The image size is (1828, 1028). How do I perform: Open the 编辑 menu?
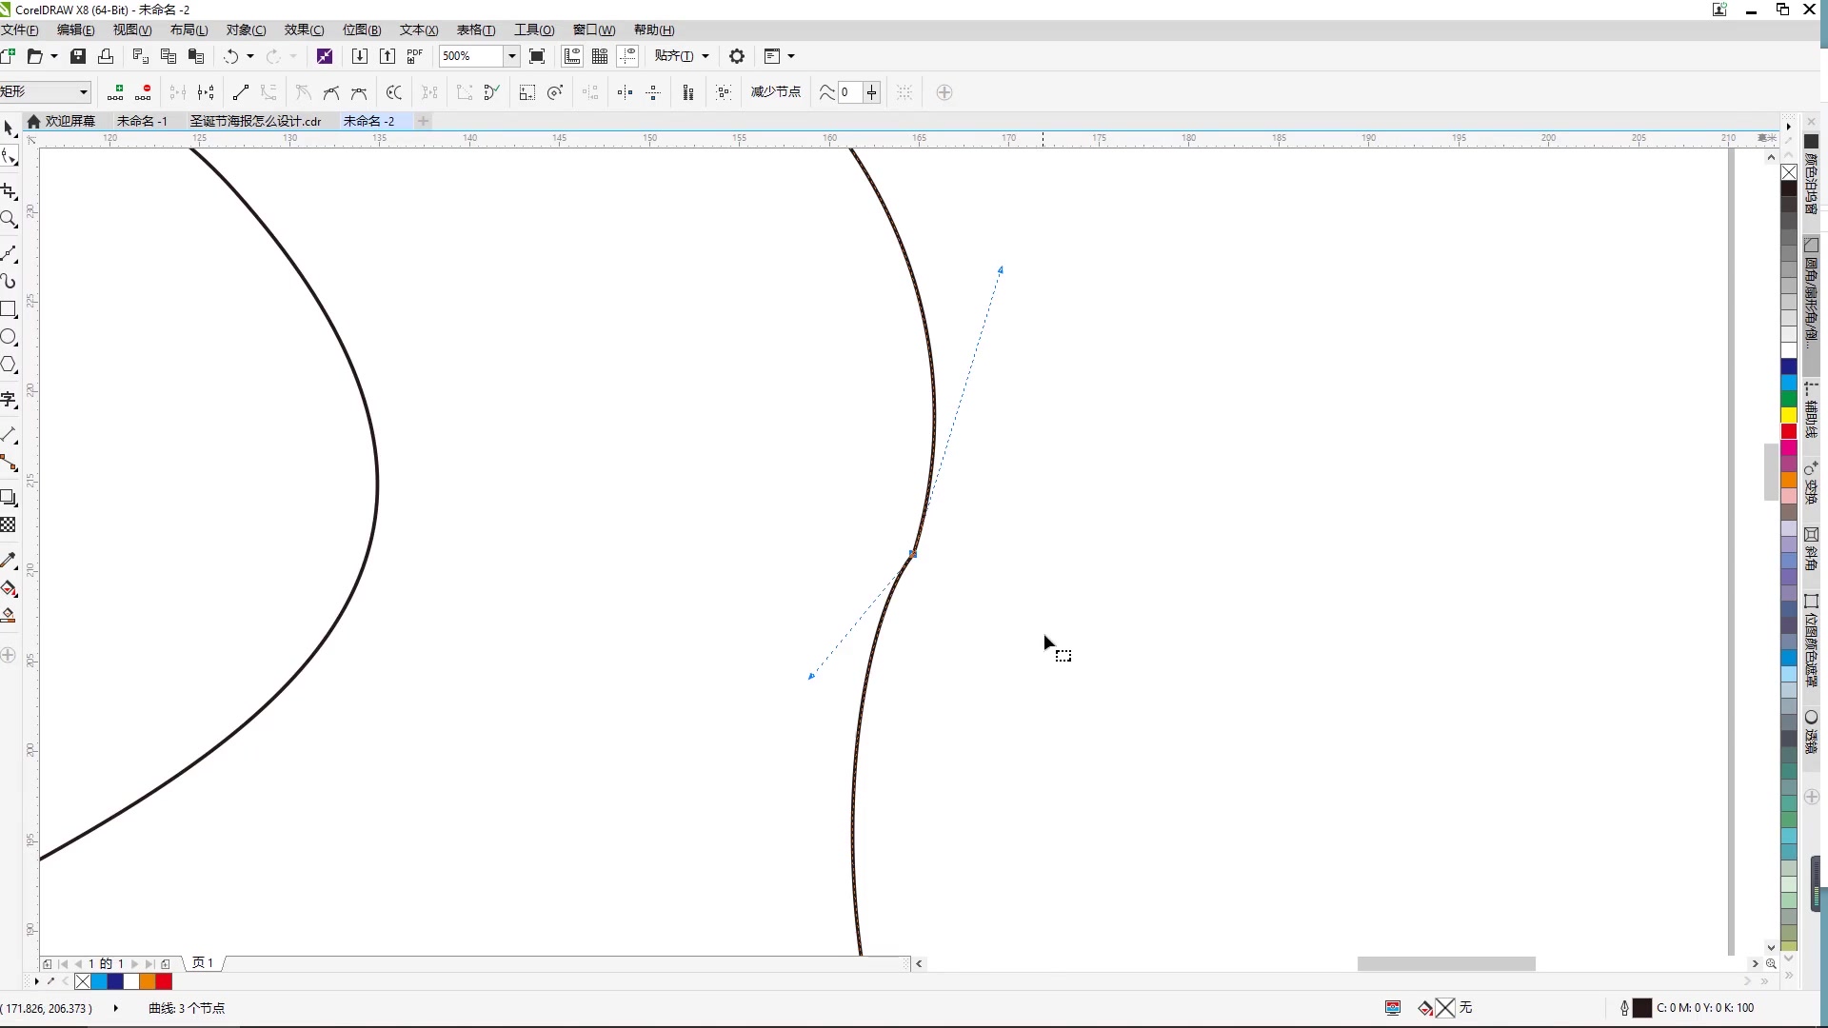tap(76, 30)
